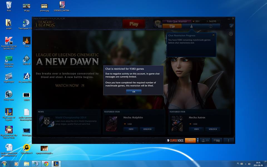Click the Curse Voice logo

[175, 140]
